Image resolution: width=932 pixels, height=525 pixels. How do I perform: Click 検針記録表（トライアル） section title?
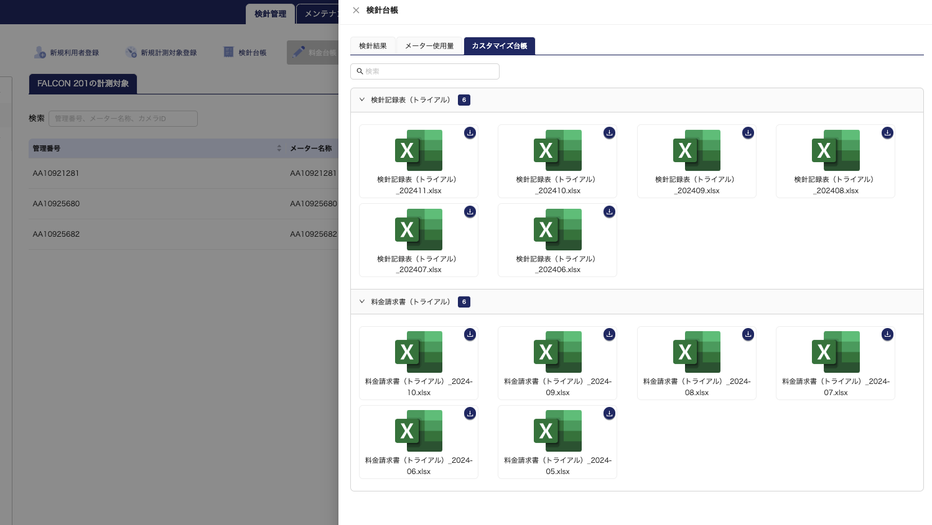click(411, 100)
